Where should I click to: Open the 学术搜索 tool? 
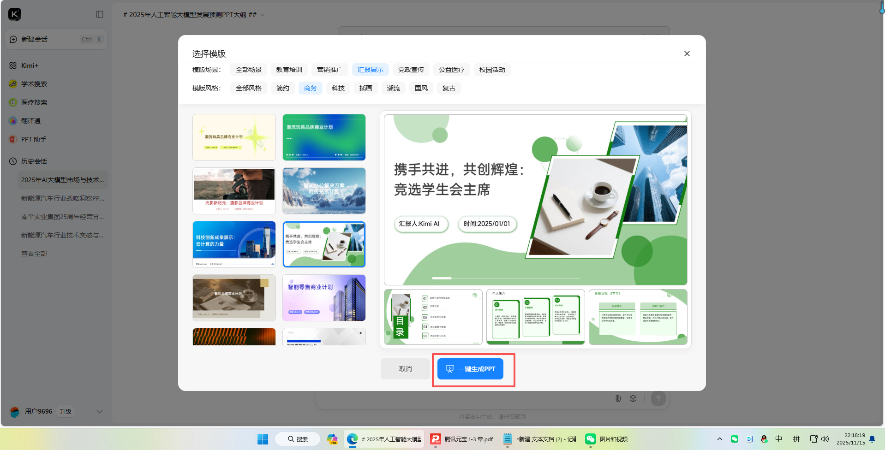[x=34, y=83]
